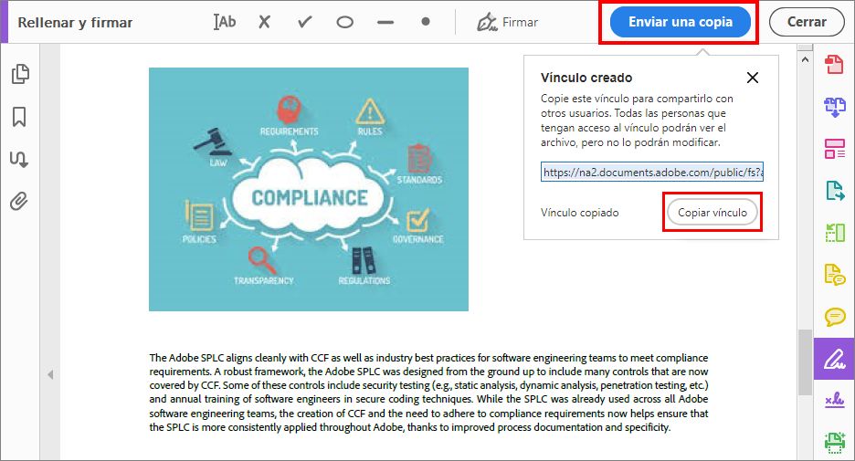Open the Organize Pages tool
855x461 pixels.
pos(834,148)
